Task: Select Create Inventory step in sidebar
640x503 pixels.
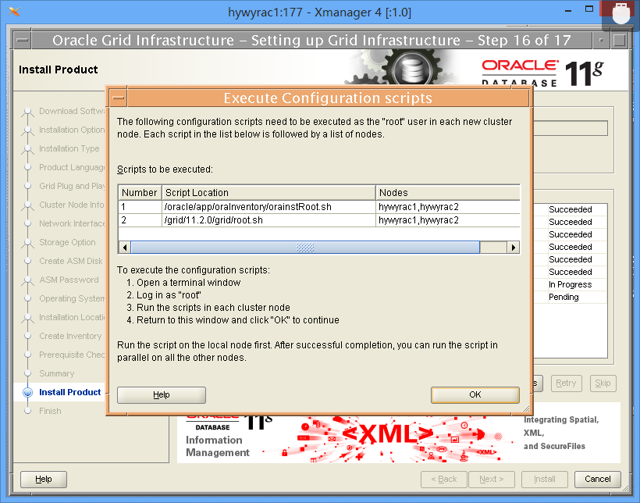Action: [x=70, y=336]
